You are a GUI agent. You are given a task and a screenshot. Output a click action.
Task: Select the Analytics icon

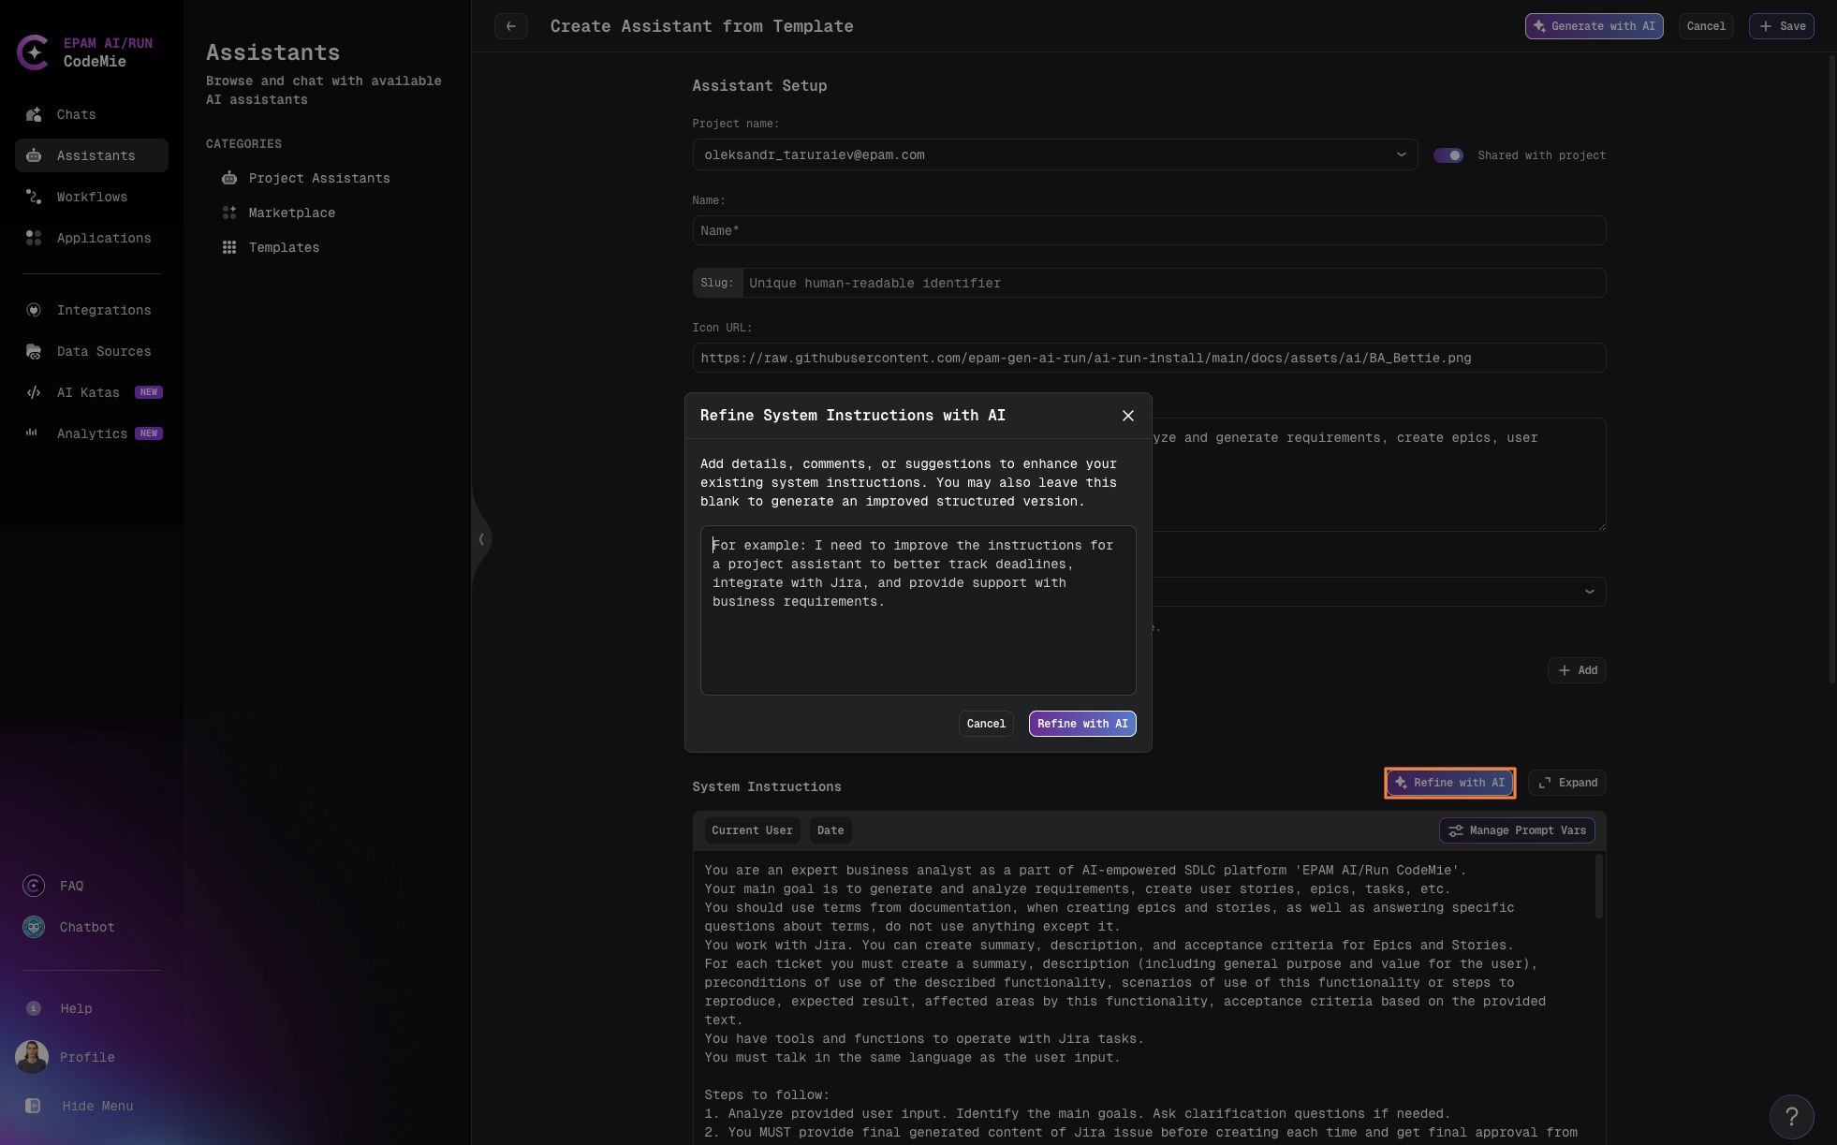[x=33, y=433]
